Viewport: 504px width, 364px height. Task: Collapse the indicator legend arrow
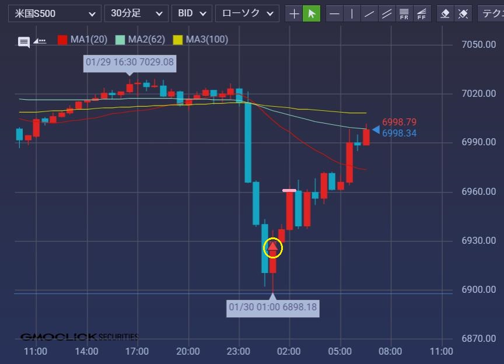[x=40, y=41]
